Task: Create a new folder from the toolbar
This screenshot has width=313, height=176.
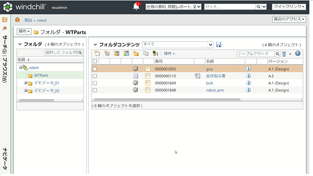Action: 136,53
